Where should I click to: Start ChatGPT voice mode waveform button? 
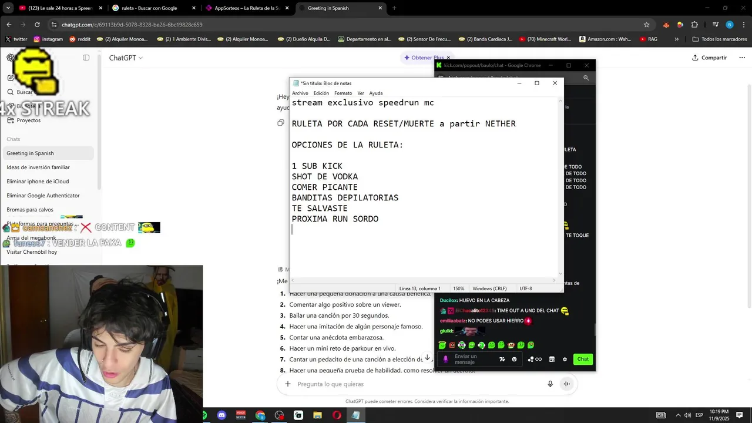[567, 384]
